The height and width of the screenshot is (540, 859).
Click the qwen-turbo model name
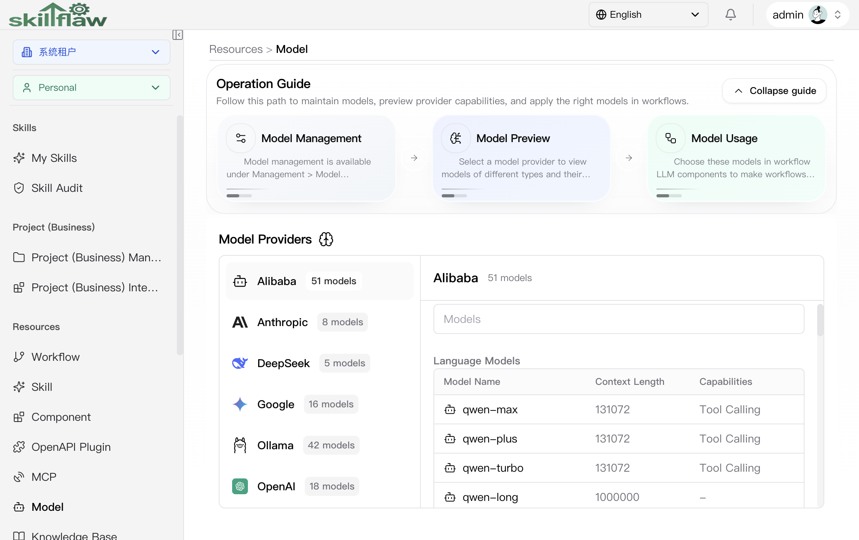coord(493,468)
